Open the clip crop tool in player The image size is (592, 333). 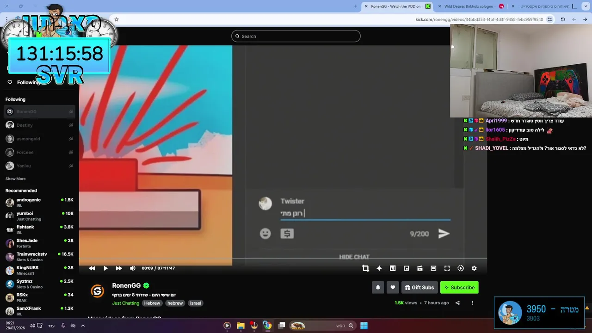point(365,268)
